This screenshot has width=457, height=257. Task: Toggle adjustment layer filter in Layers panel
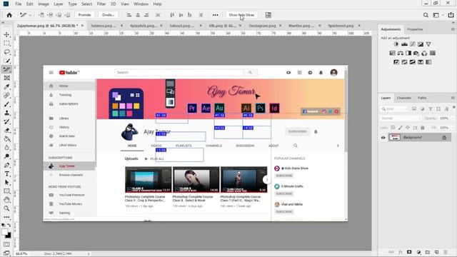(422, 109)
